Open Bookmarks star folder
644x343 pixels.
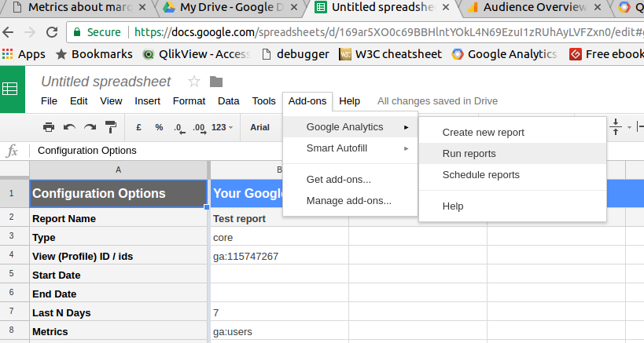[x=94, y=54]
